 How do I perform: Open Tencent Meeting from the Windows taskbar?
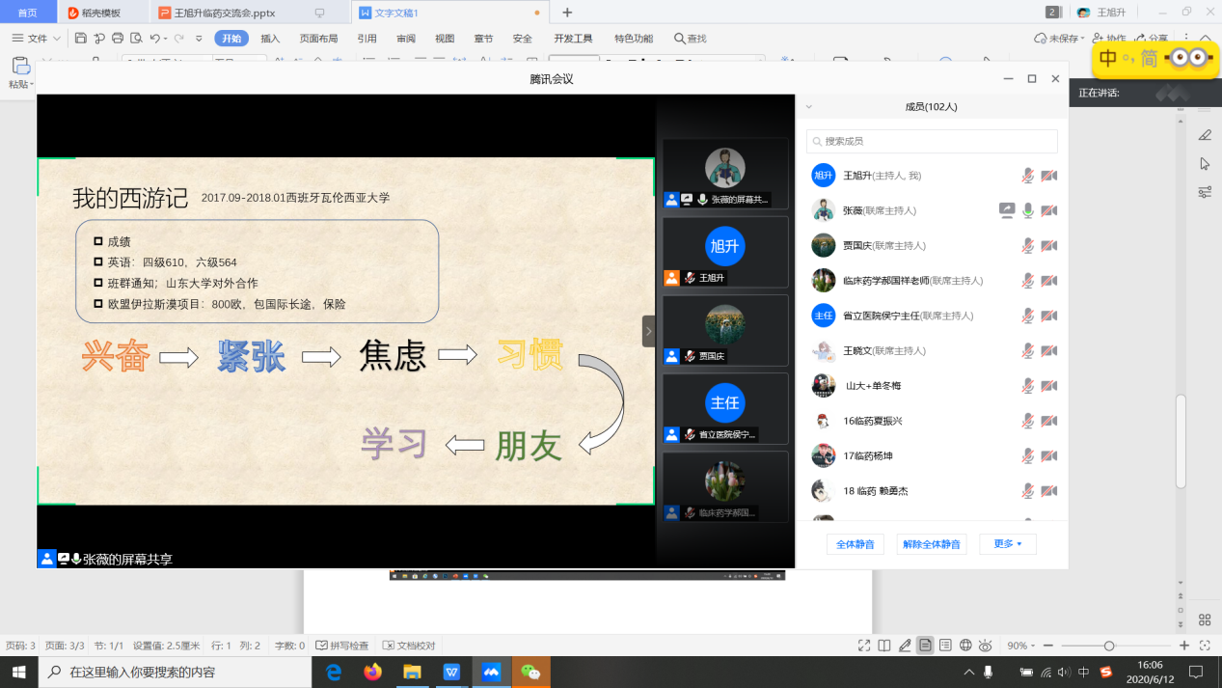tap(491, 672)
